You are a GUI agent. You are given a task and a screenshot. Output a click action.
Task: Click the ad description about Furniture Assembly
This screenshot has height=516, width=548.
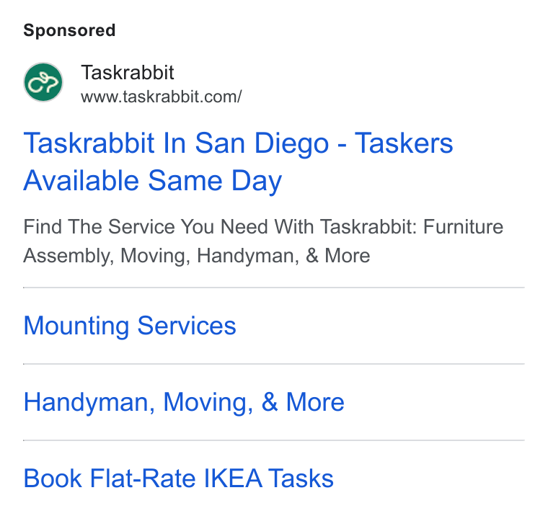click(x=263, y=241)
